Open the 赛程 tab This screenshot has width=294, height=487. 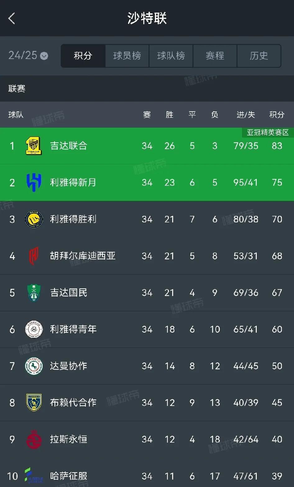pos(215,56)
